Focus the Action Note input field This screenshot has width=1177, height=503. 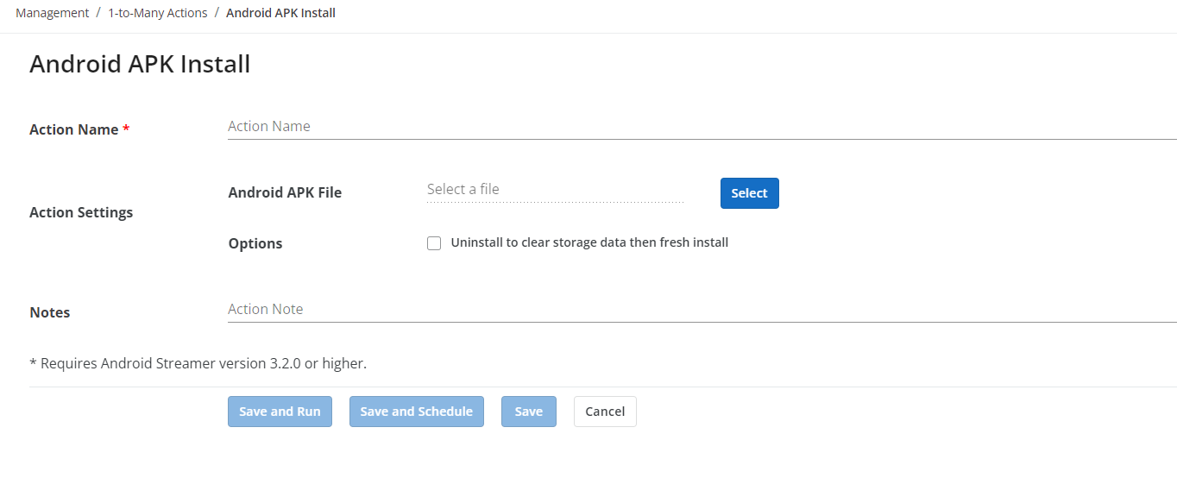(702, 309)
